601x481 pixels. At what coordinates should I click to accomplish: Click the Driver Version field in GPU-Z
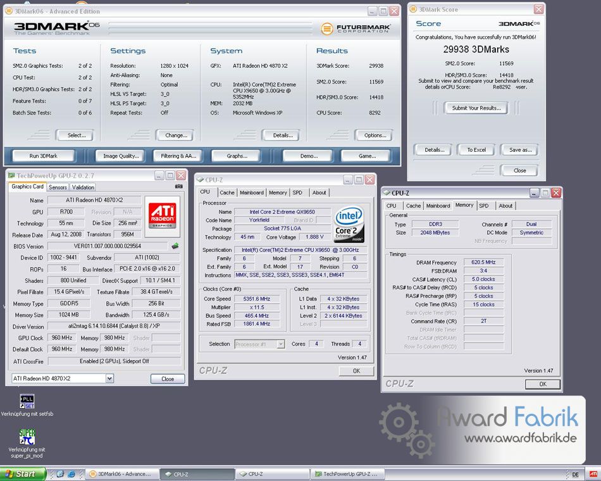coord(114,327)
